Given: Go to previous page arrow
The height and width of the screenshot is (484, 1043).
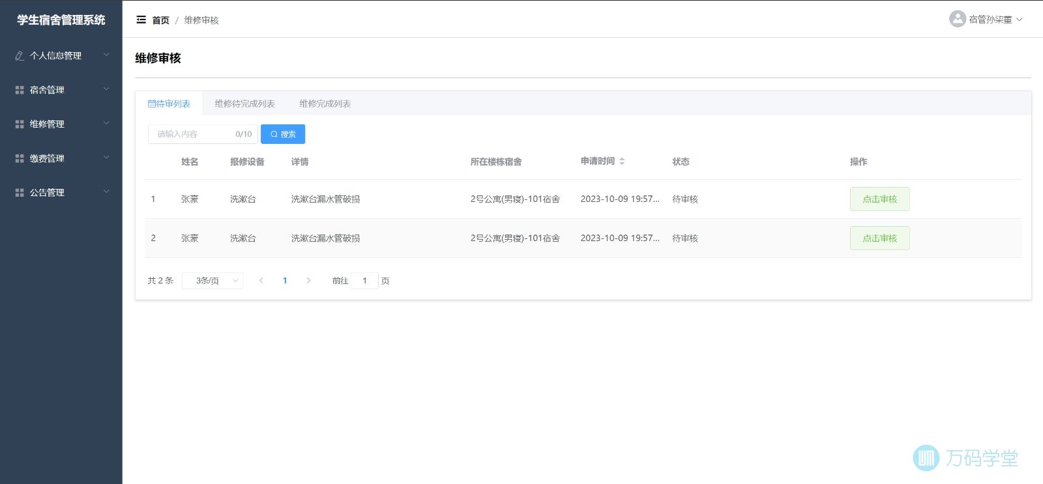Looking at the screenshot, I should click(261, 281).
